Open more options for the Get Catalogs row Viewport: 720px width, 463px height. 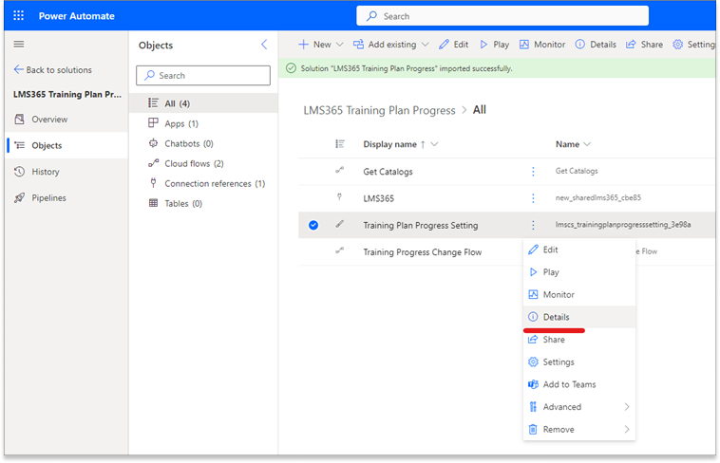[x=533, y=172]
